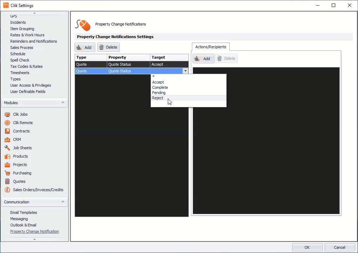358x253 pixels.
Task: Sort by the Type column header
Action: (91, 57)
